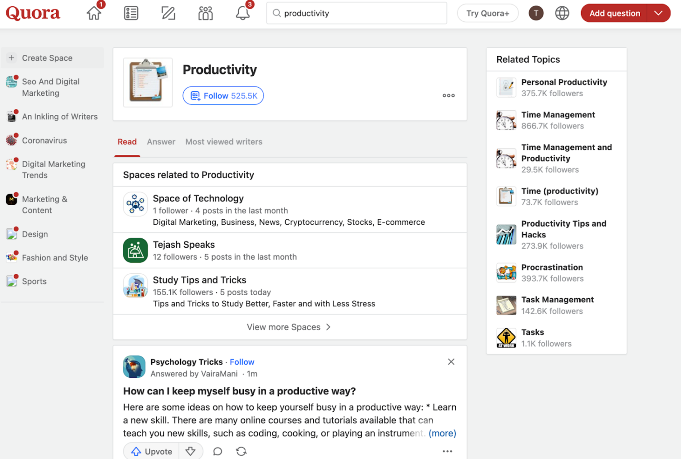
Task: Upvote the productive way answer
Action: pyautogui.click(x=152, y=451)
